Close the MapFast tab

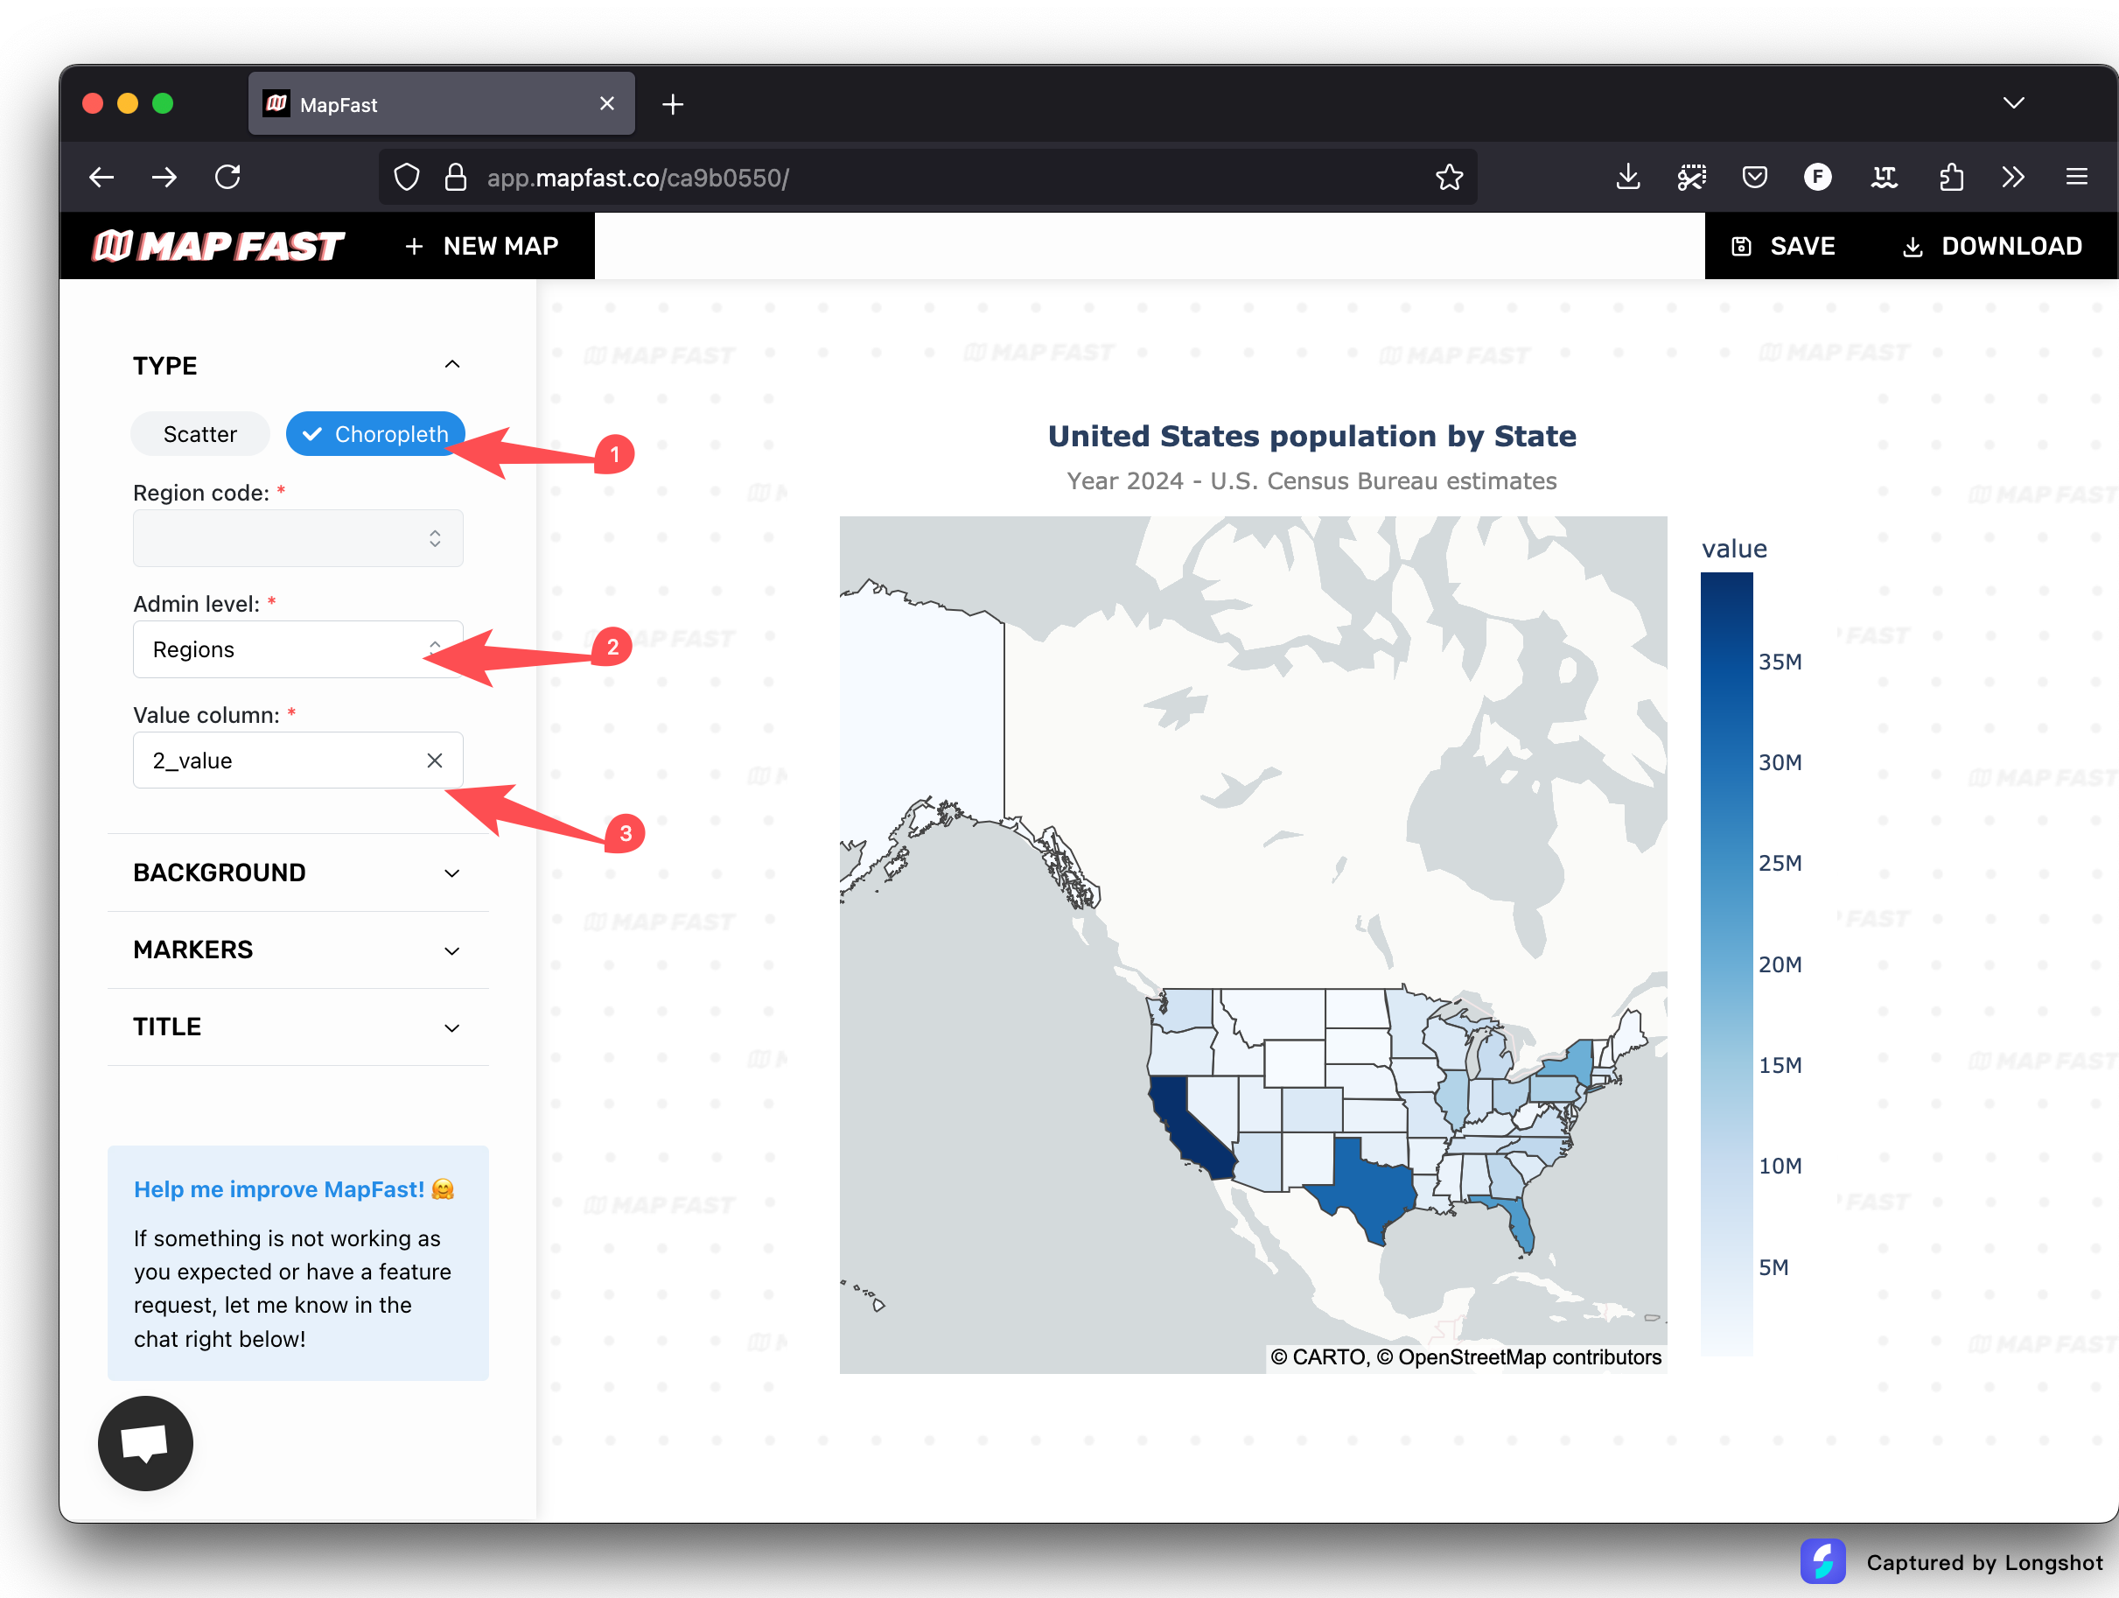click(607, 103)
